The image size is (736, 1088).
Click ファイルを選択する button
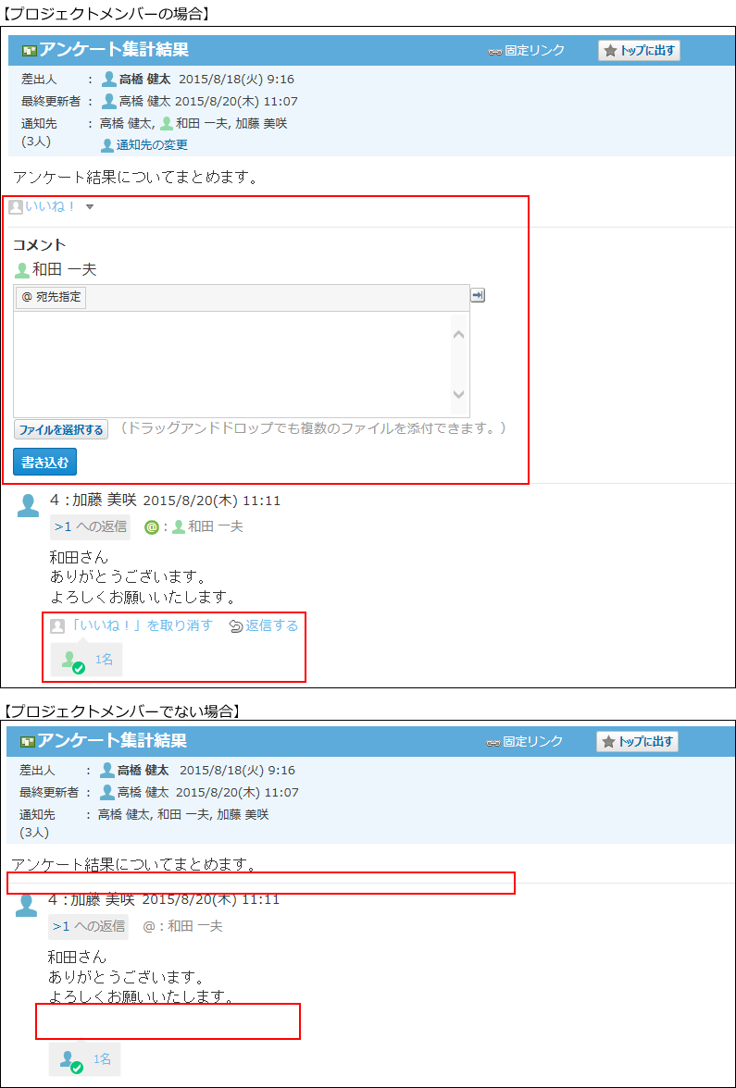[x=61, y=429]
